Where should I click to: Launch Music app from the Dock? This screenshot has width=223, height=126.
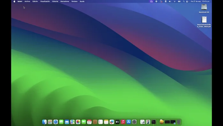click(x=123, y=122)
